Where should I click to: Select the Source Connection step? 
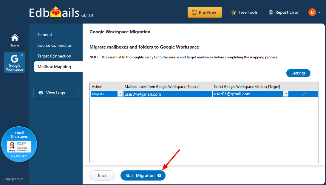click(x=55, y=45)
